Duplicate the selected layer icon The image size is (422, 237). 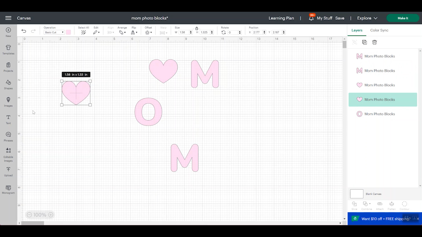point(364,42)
